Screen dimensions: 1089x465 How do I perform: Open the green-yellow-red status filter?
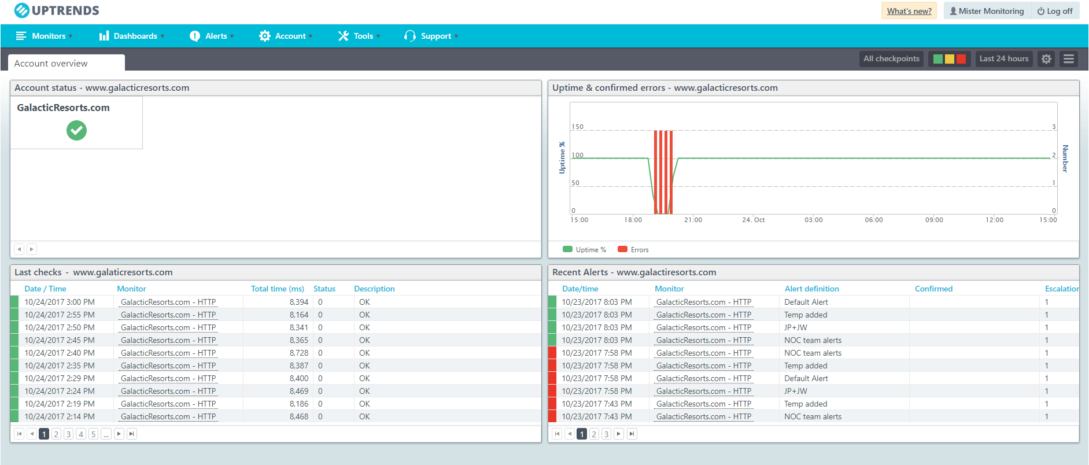[949, 58]
